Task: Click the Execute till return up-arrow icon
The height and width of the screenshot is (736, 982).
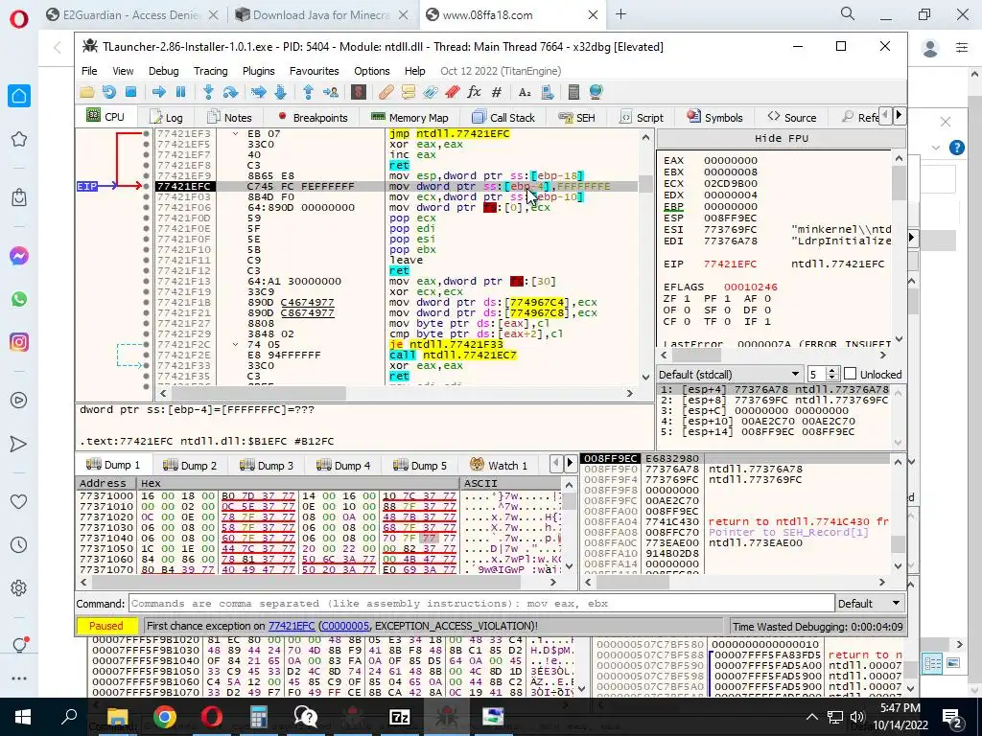Action: point(308,93)
